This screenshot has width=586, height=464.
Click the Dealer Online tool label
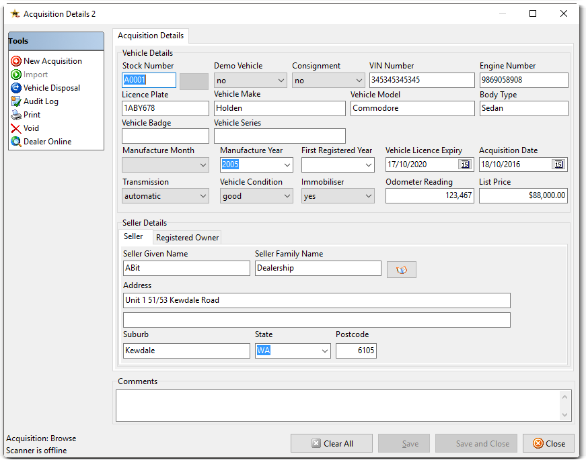tap(48, 142)
